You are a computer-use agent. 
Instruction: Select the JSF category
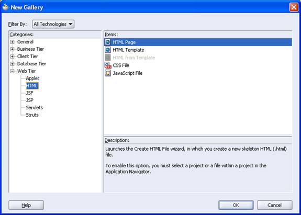(29, 93)
